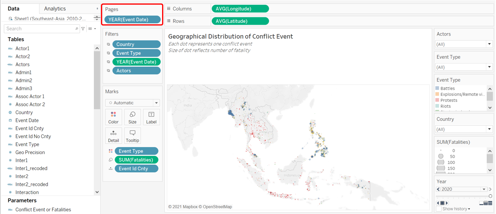
Task: Click the YEAR(Event Date) pill in Pages
Action: coord(132,19)
